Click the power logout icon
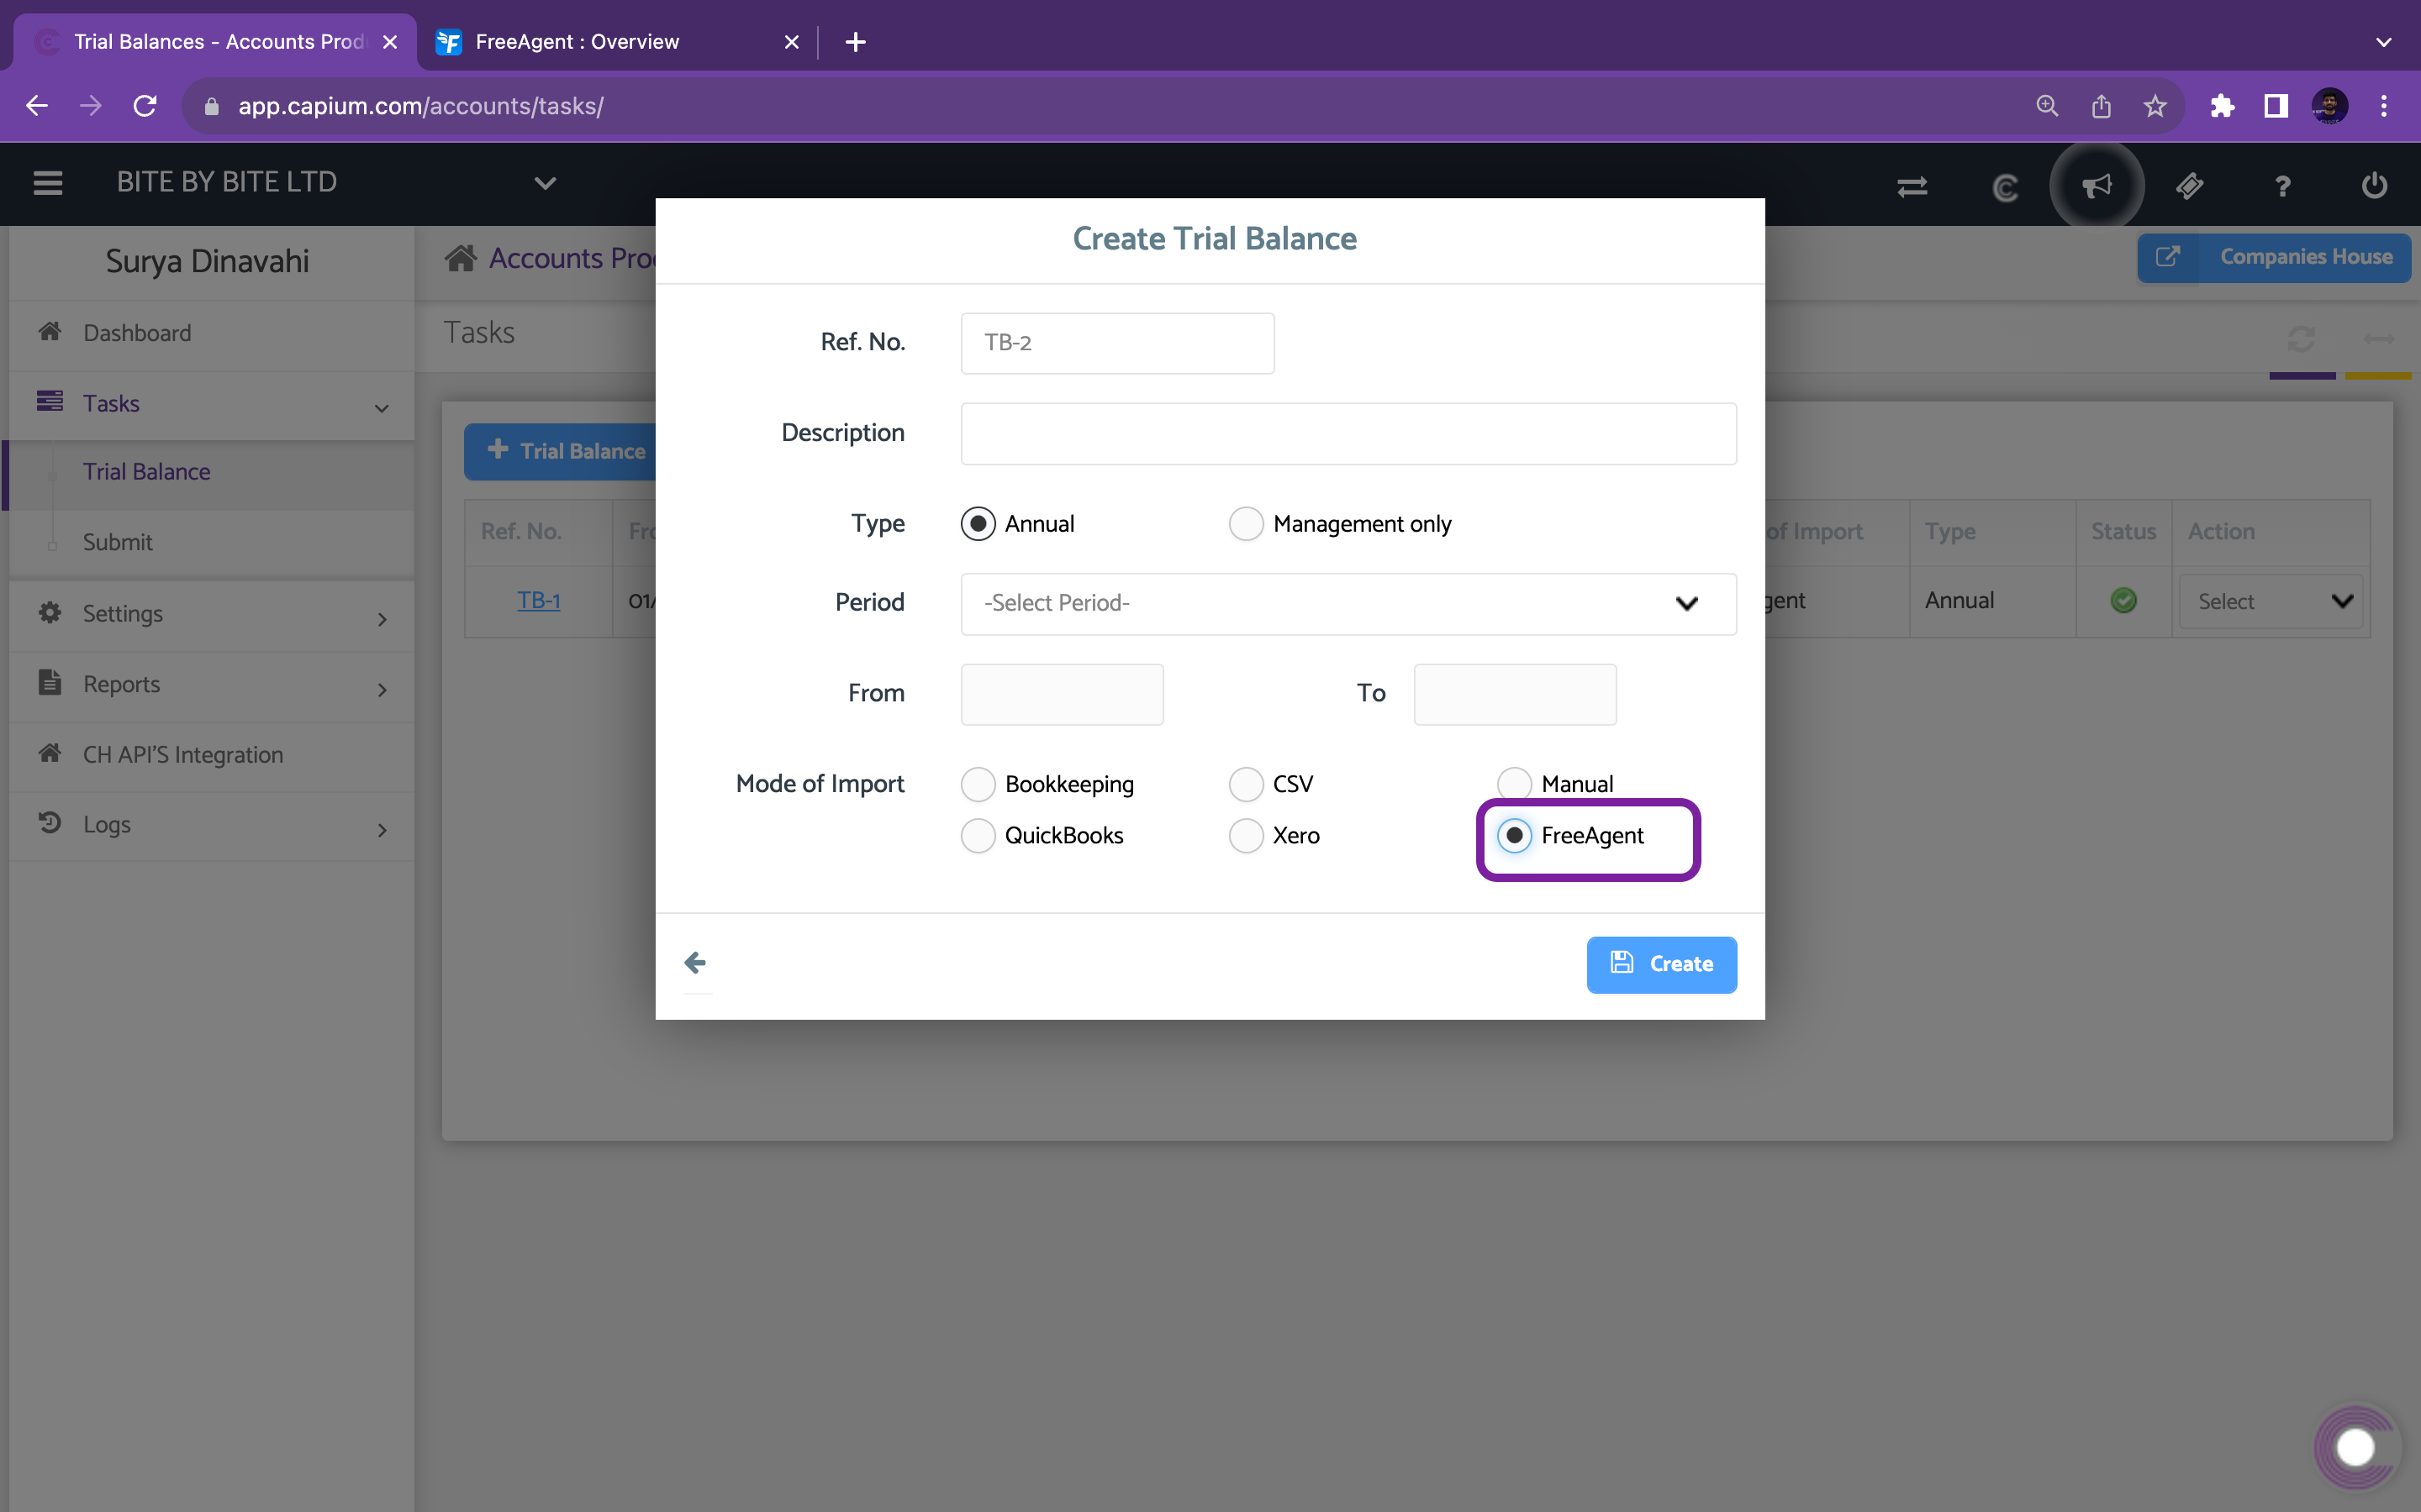The image size is (2421, 1512). pyautogui.click(x=2374, y=186)
